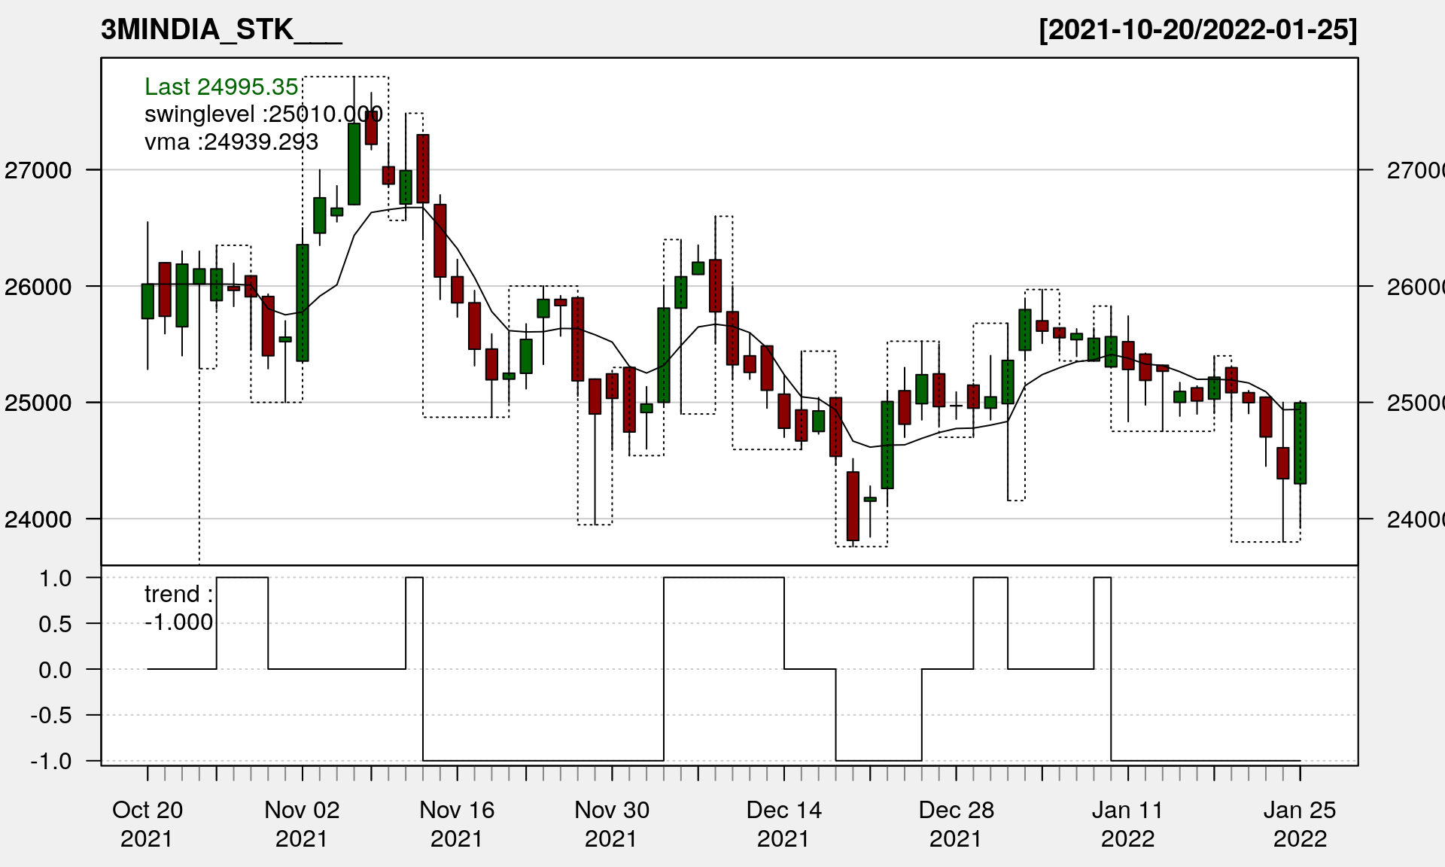Click the Jan 11 2022 date axis label
The width and height of the screenshot is (1445, 867).
[x=1127, y=824]
